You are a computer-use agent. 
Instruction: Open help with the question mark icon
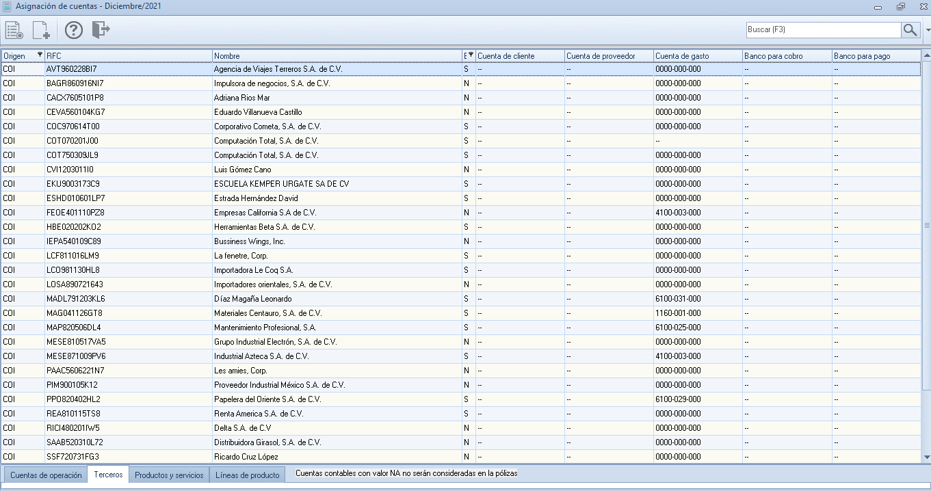coord(73,30)
